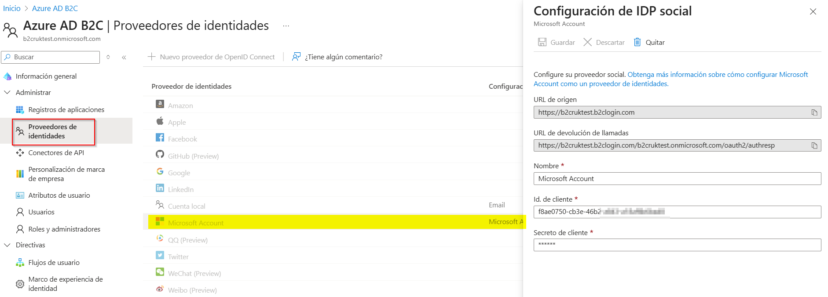This screenshot has height=297, width=828.
Task: Collapse the Administrar section
Action: [x=7, y=93]
